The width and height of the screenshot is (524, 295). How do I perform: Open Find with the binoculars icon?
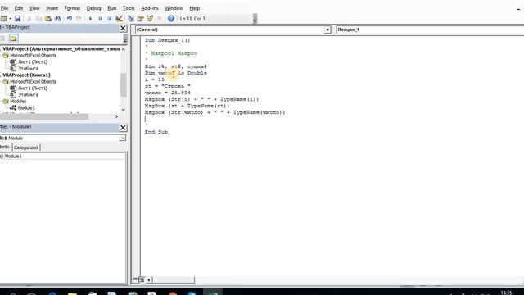(57, 19)
